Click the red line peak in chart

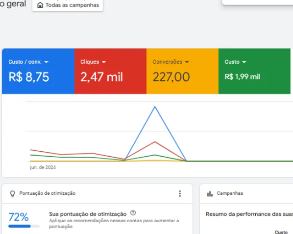click(x=155, y=142)
